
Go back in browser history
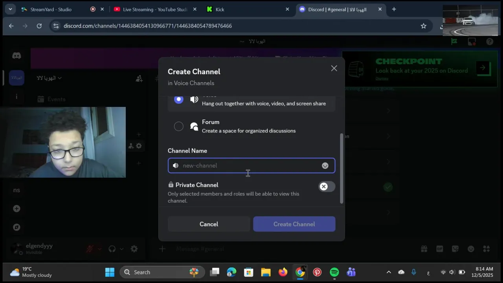coord(11,26)
